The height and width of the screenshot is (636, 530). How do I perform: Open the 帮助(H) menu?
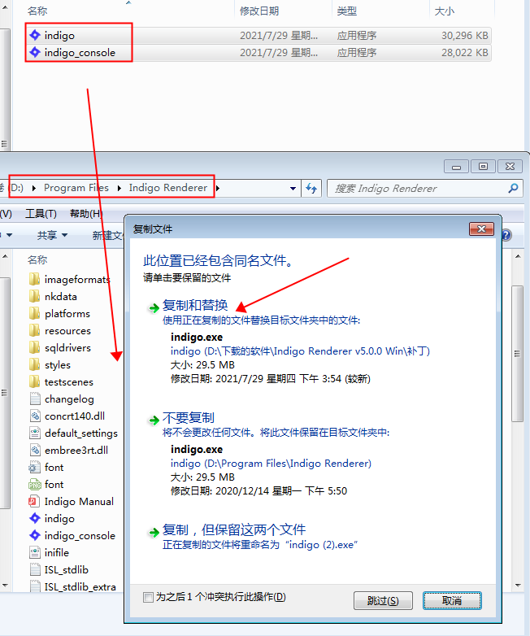coord(86,213)
